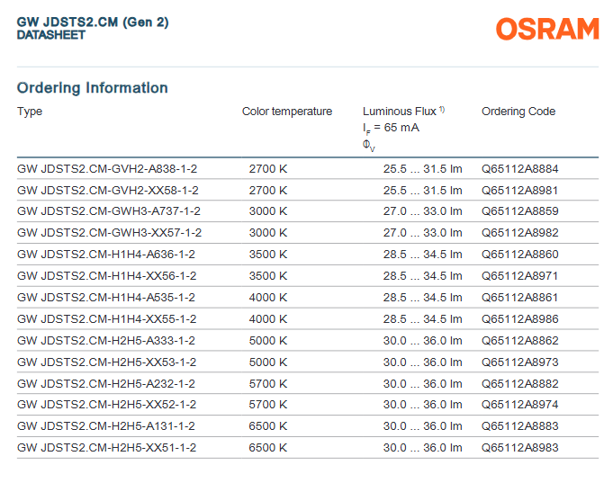The width and height of the screenshot is (613, 483).
Task: Click 4000 K in the H1H4-A535 row
Action: 268,298
